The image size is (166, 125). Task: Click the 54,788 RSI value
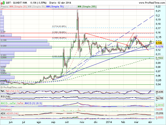click(x=159, y=98)
